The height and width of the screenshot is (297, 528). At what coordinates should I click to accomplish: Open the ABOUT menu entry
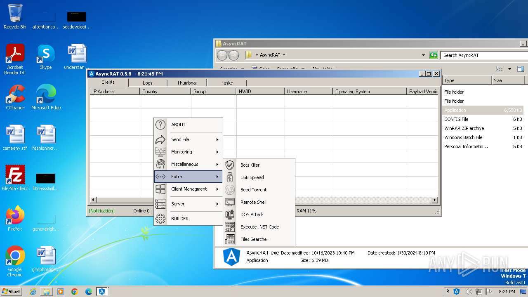pyautogui.click(x=188, y=125)
